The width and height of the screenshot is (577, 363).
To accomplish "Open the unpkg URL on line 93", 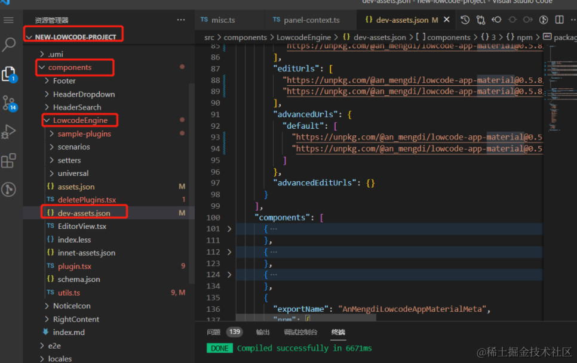I will pos(419,137).
